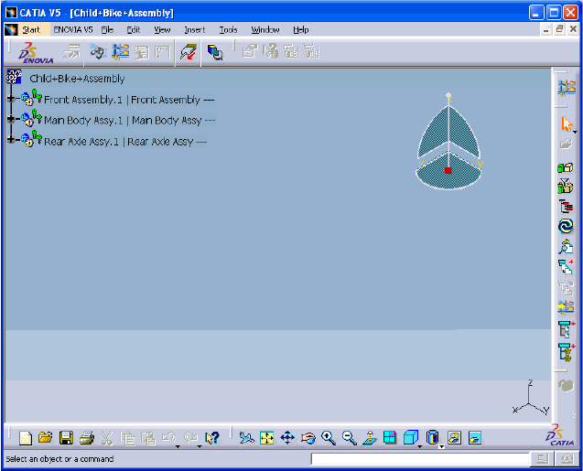
Task: Click the Save disk icon
Action: [66, 438]
